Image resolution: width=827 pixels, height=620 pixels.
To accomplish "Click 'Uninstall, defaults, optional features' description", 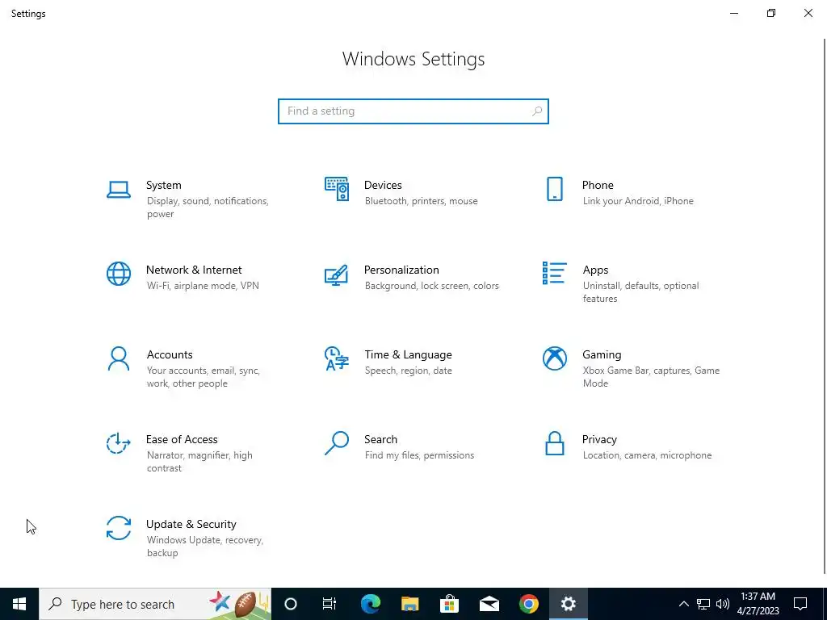I will pos(640,292).
